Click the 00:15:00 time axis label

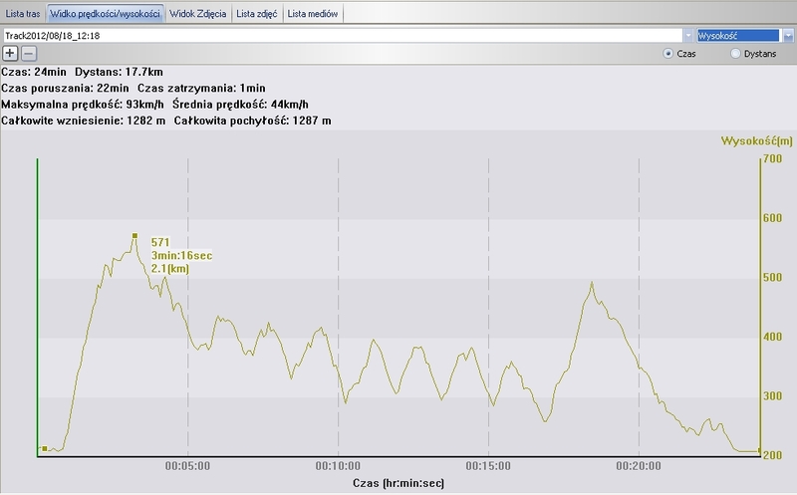click(x=488, y=466)
